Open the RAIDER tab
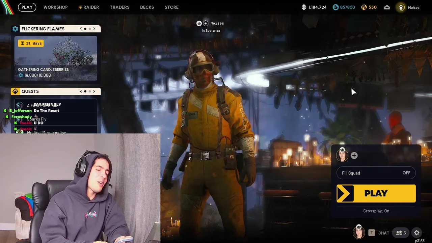The width and height of the screenshot is (432, 243). [x=89, y=7]
